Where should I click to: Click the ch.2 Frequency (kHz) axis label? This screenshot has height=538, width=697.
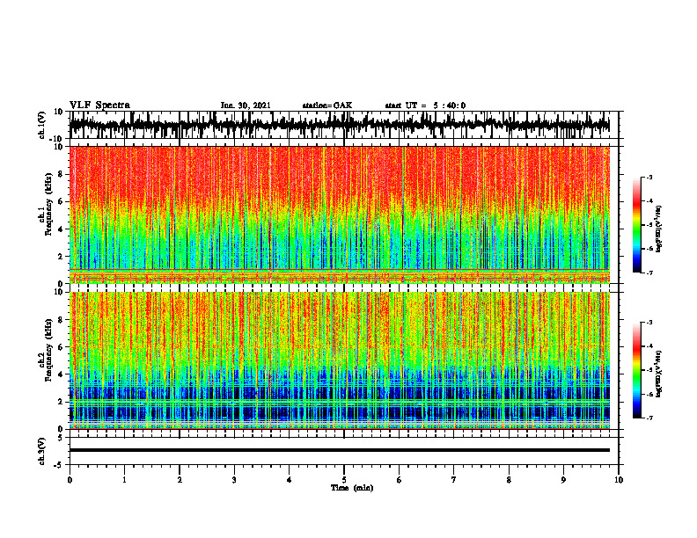click(48, 351)
